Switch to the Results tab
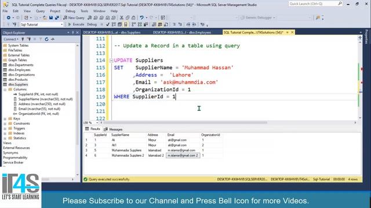371x208 pixels. (x=93, y=129)
